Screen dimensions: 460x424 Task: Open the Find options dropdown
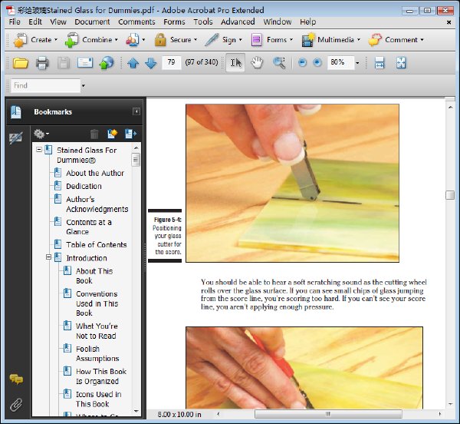84,86
